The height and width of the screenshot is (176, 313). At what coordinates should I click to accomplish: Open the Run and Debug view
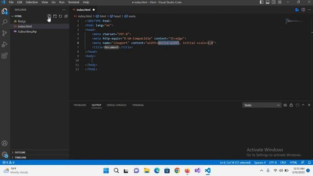tap(4, 44)
